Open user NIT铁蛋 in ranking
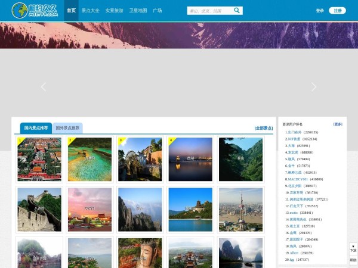358x268 pixels. (x=294, y=139)
